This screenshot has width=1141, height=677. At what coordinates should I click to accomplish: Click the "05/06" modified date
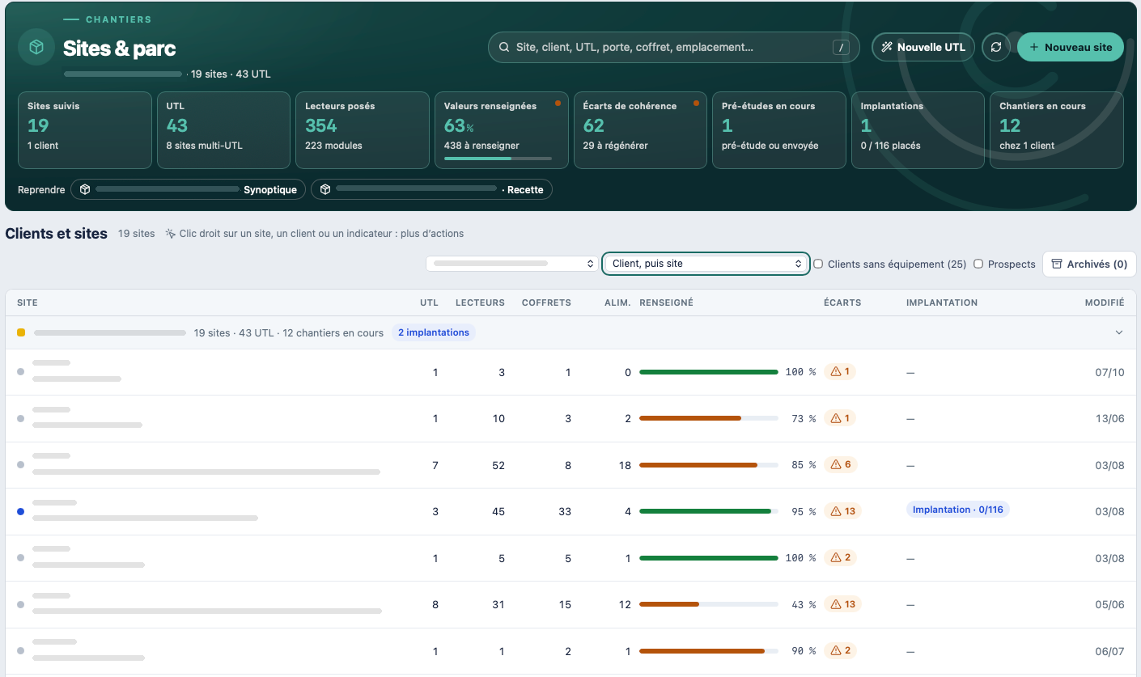(1109, 604)
